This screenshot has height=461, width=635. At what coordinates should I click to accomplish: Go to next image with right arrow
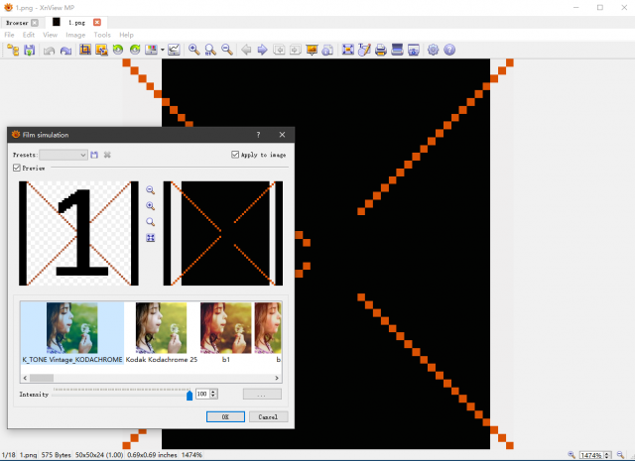[262, 50]
